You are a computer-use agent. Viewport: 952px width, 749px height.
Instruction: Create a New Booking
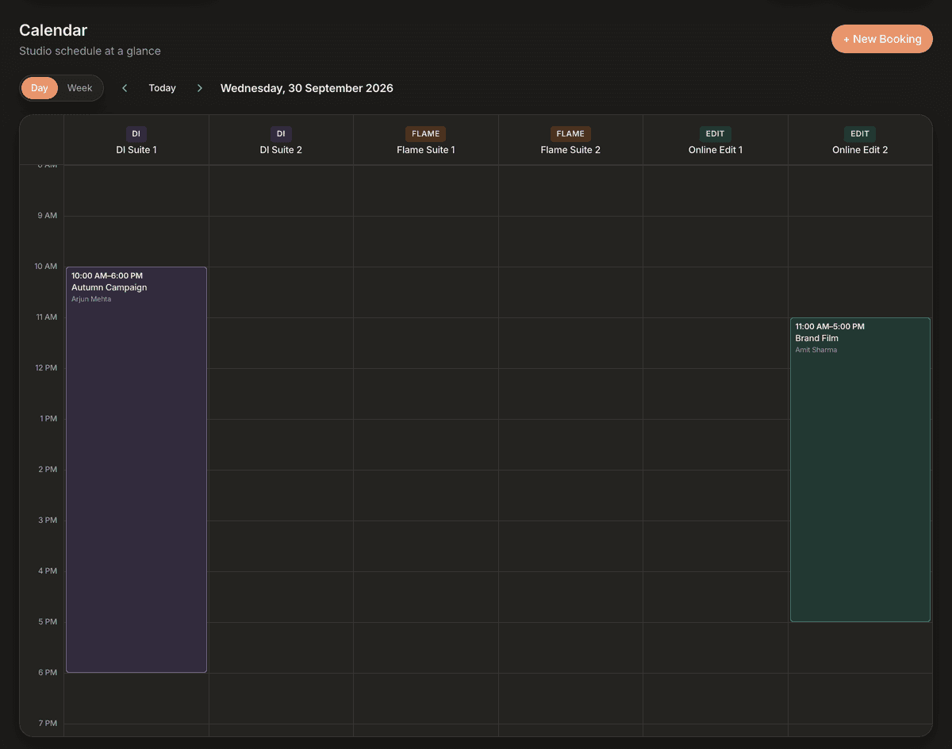click(882, 39)
